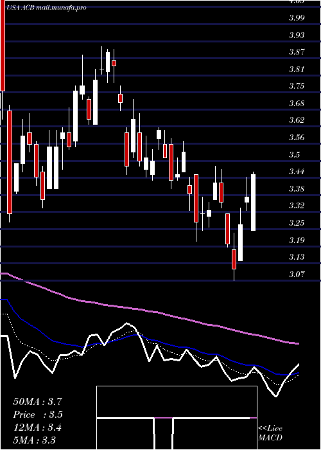
Task: Select the 3.19 price axis label
Action: tap(297, 240)
